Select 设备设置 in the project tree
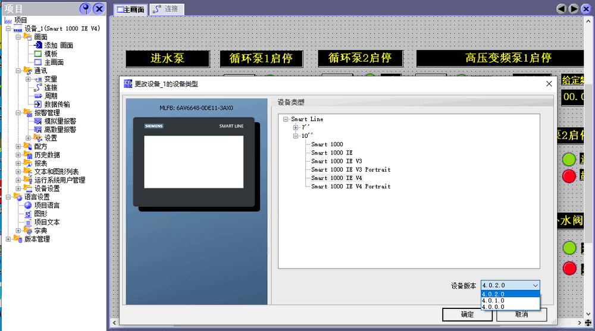The height and width of the screenshot is (331, 595). pos(47,188)
